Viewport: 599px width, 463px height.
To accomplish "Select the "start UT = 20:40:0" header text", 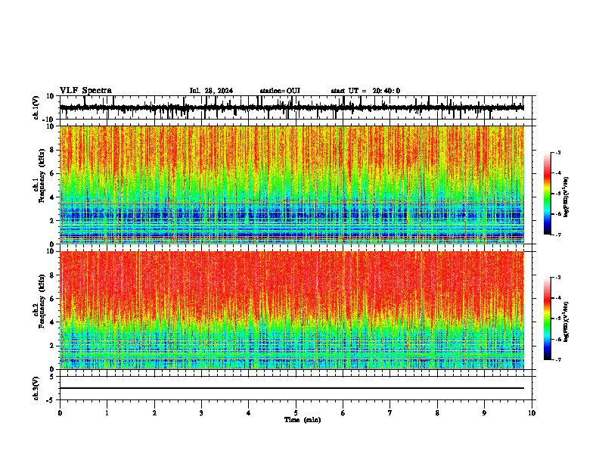I will point(365,91).
